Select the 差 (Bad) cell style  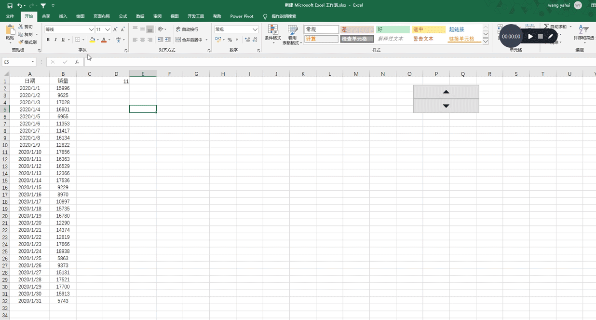357,29
